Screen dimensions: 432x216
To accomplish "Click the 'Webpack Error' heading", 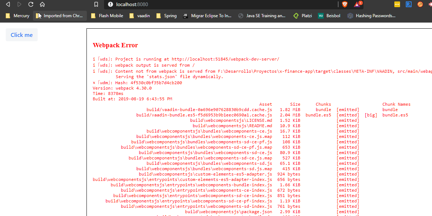I will click(115, 45).
